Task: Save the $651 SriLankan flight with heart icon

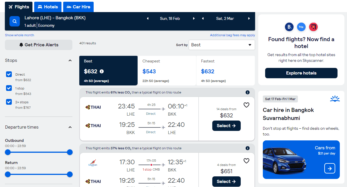Action: (246, 161)
